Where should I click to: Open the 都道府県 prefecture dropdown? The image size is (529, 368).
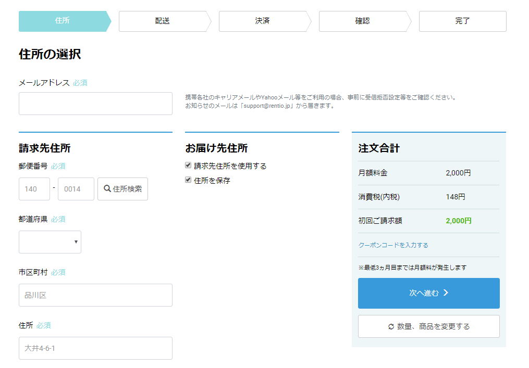pyautogui.click(x=50, y=242)
